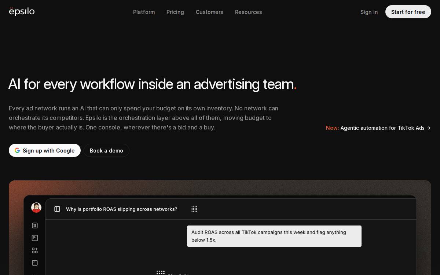Open the Customers menu item

pos(209,12)
